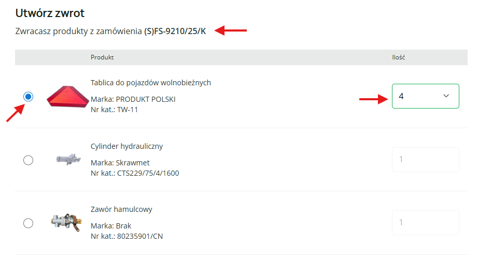Click the chevron arrow in quantity dropdown
This screenshot has height=261, width=492.
click(x=446, y=96)
